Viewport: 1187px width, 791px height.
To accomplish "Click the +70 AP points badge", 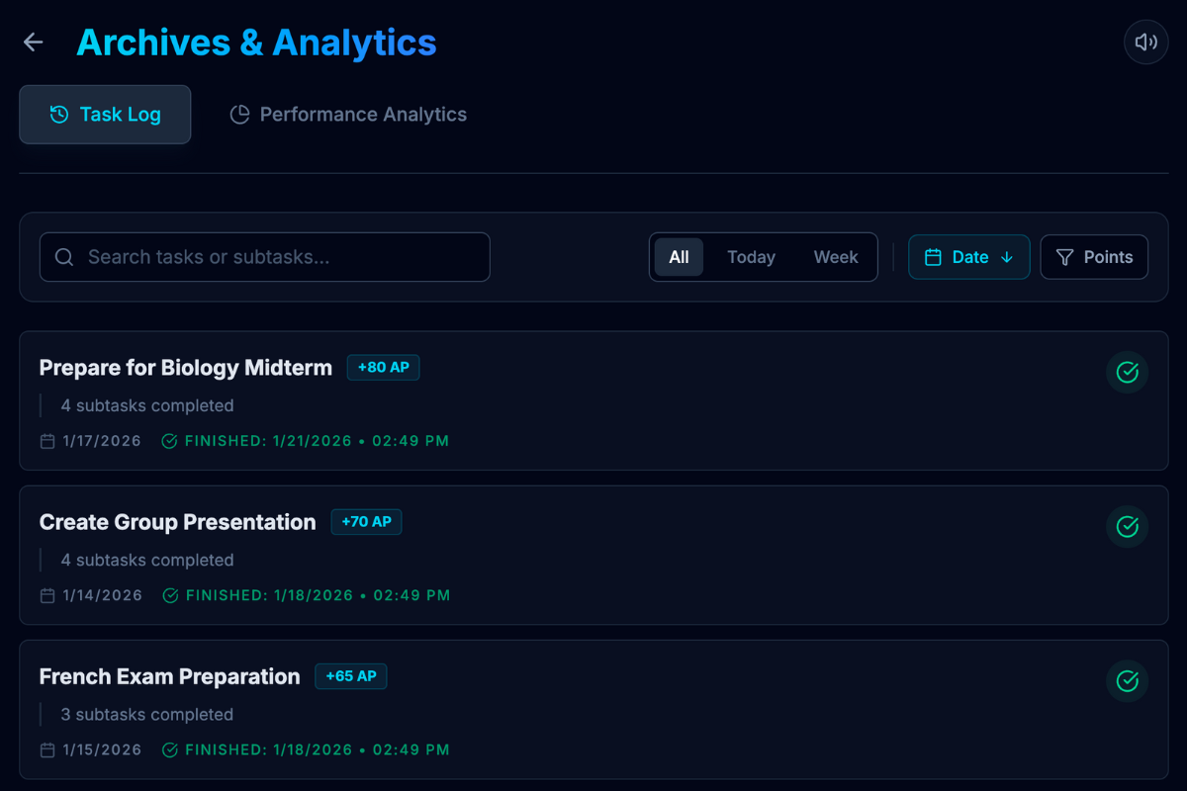I will pyautogui.click(x=366, y=522).
